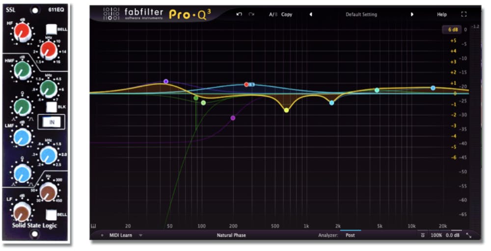Click the piano keyboard display icon
The width and height of the screenshot is (491, 251).
click(93, 226)
